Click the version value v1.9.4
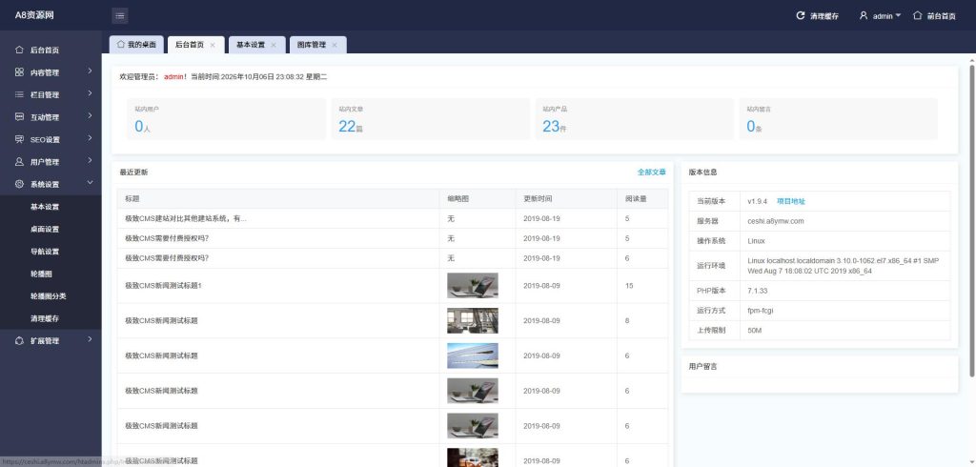976x467 pixels. tap(758, 201)
